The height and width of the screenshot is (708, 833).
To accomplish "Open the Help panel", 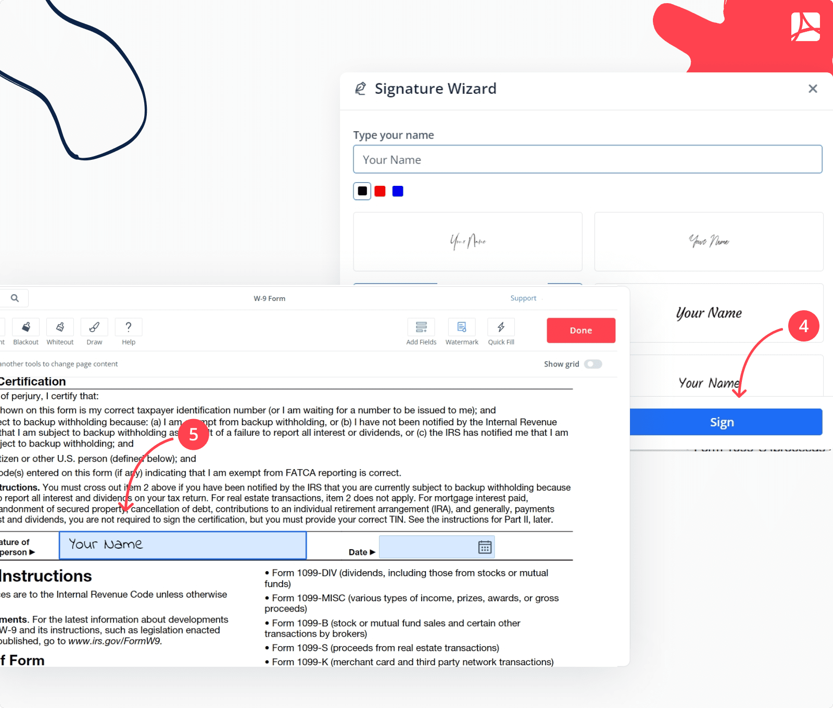I will tap(128, 332).
